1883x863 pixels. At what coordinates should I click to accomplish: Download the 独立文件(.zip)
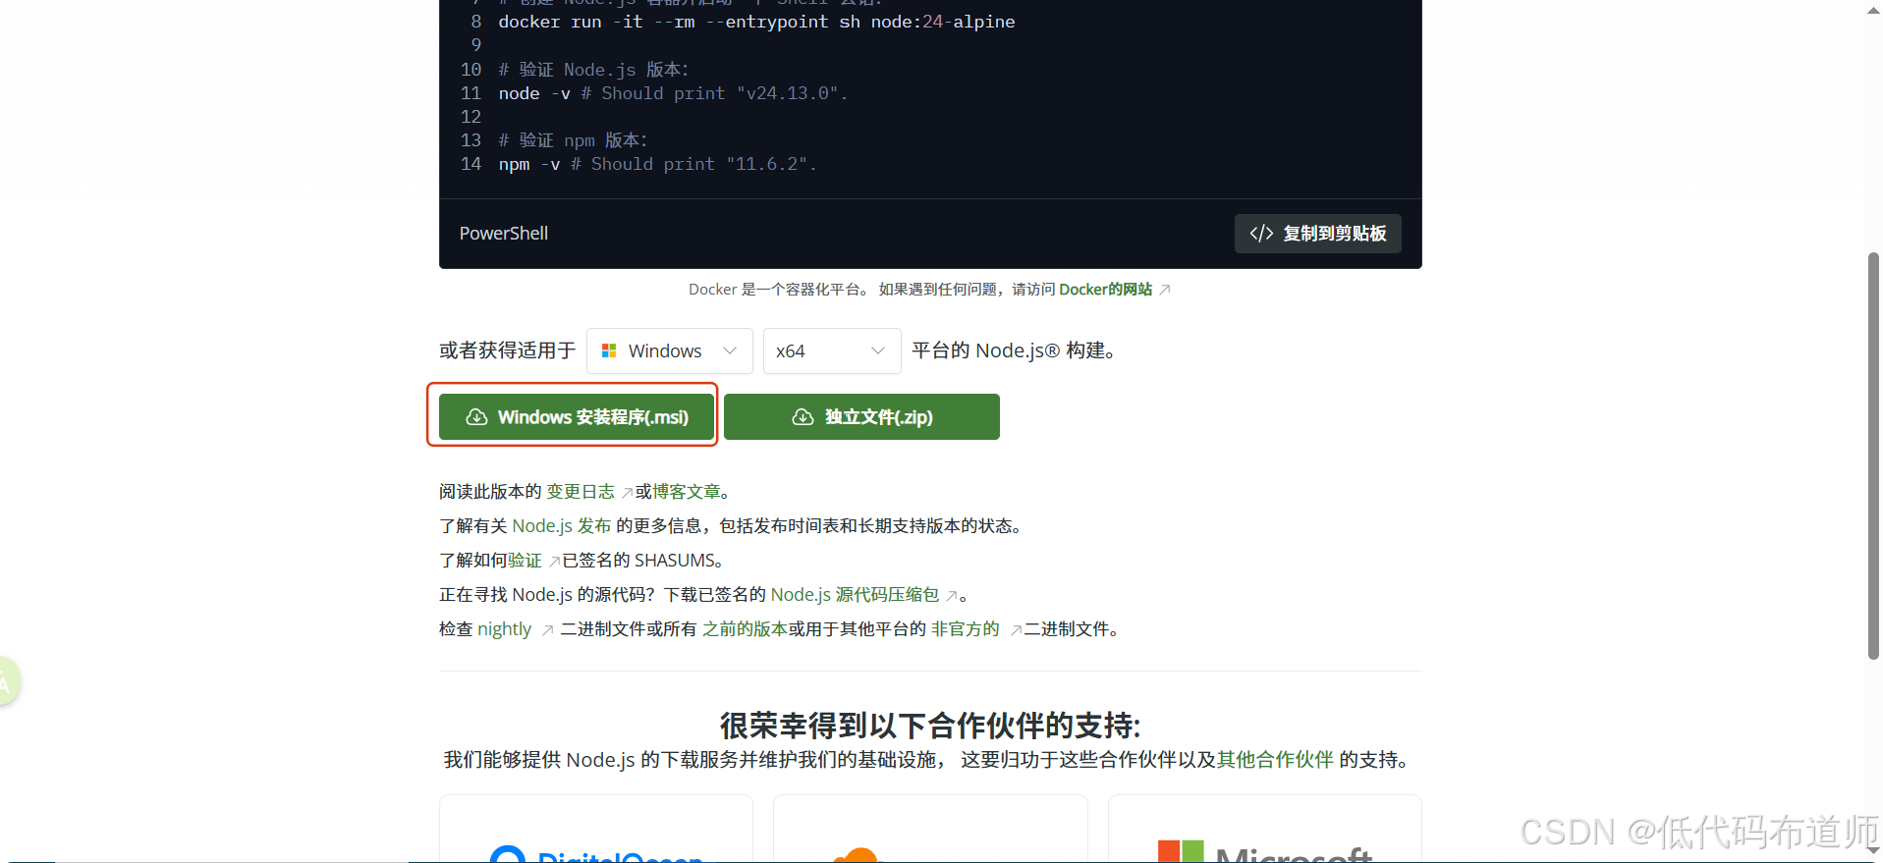coord(861,417)
